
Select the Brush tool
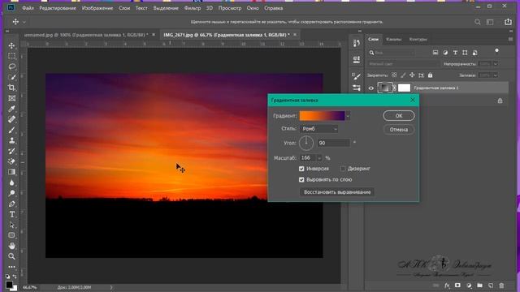pyautogui.click(x=11, y=130)
